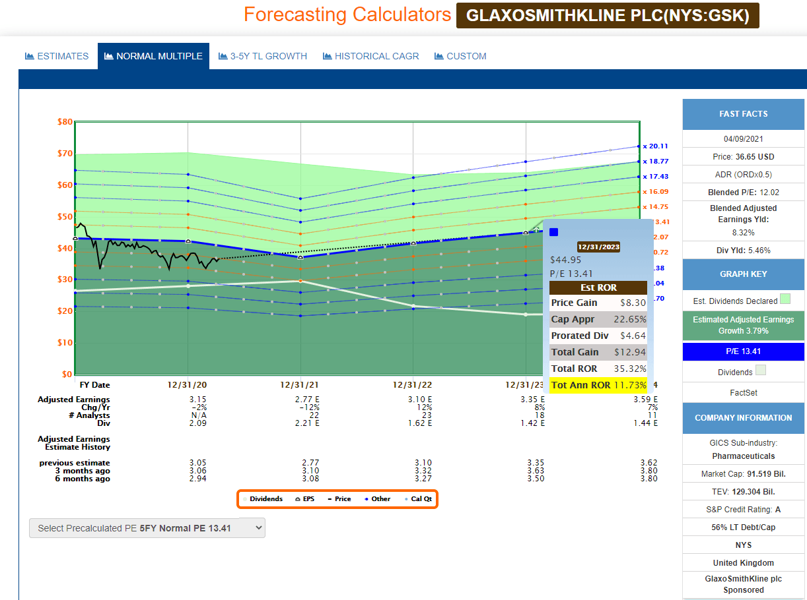Click the EPS triangle marker at 12/31/21
The height and width of the screenshot is (600, 807).
coord(300,257)
